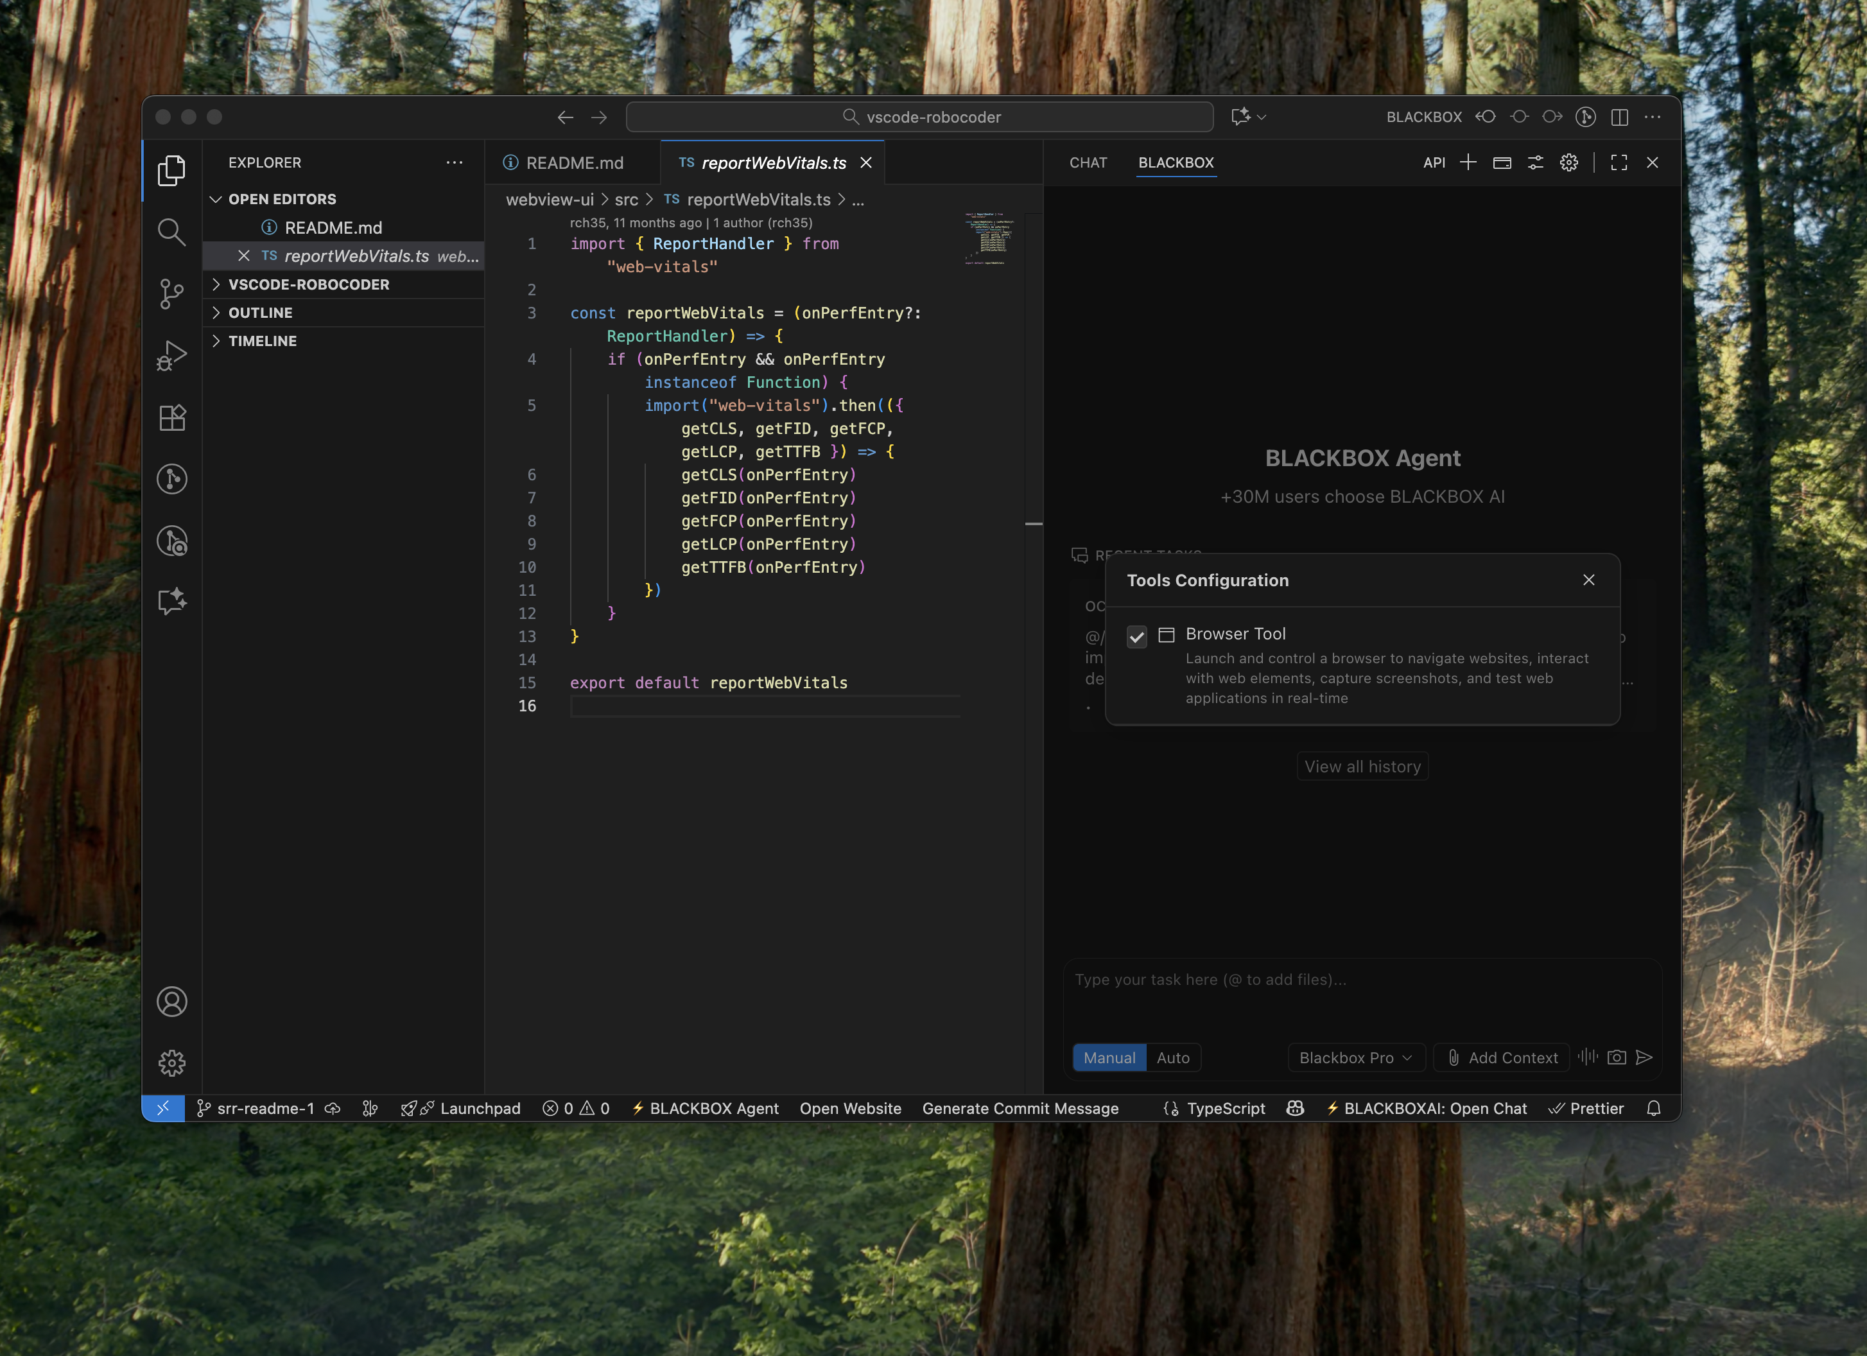Click the Search icon in activity bar

click(x=171, y=232)
